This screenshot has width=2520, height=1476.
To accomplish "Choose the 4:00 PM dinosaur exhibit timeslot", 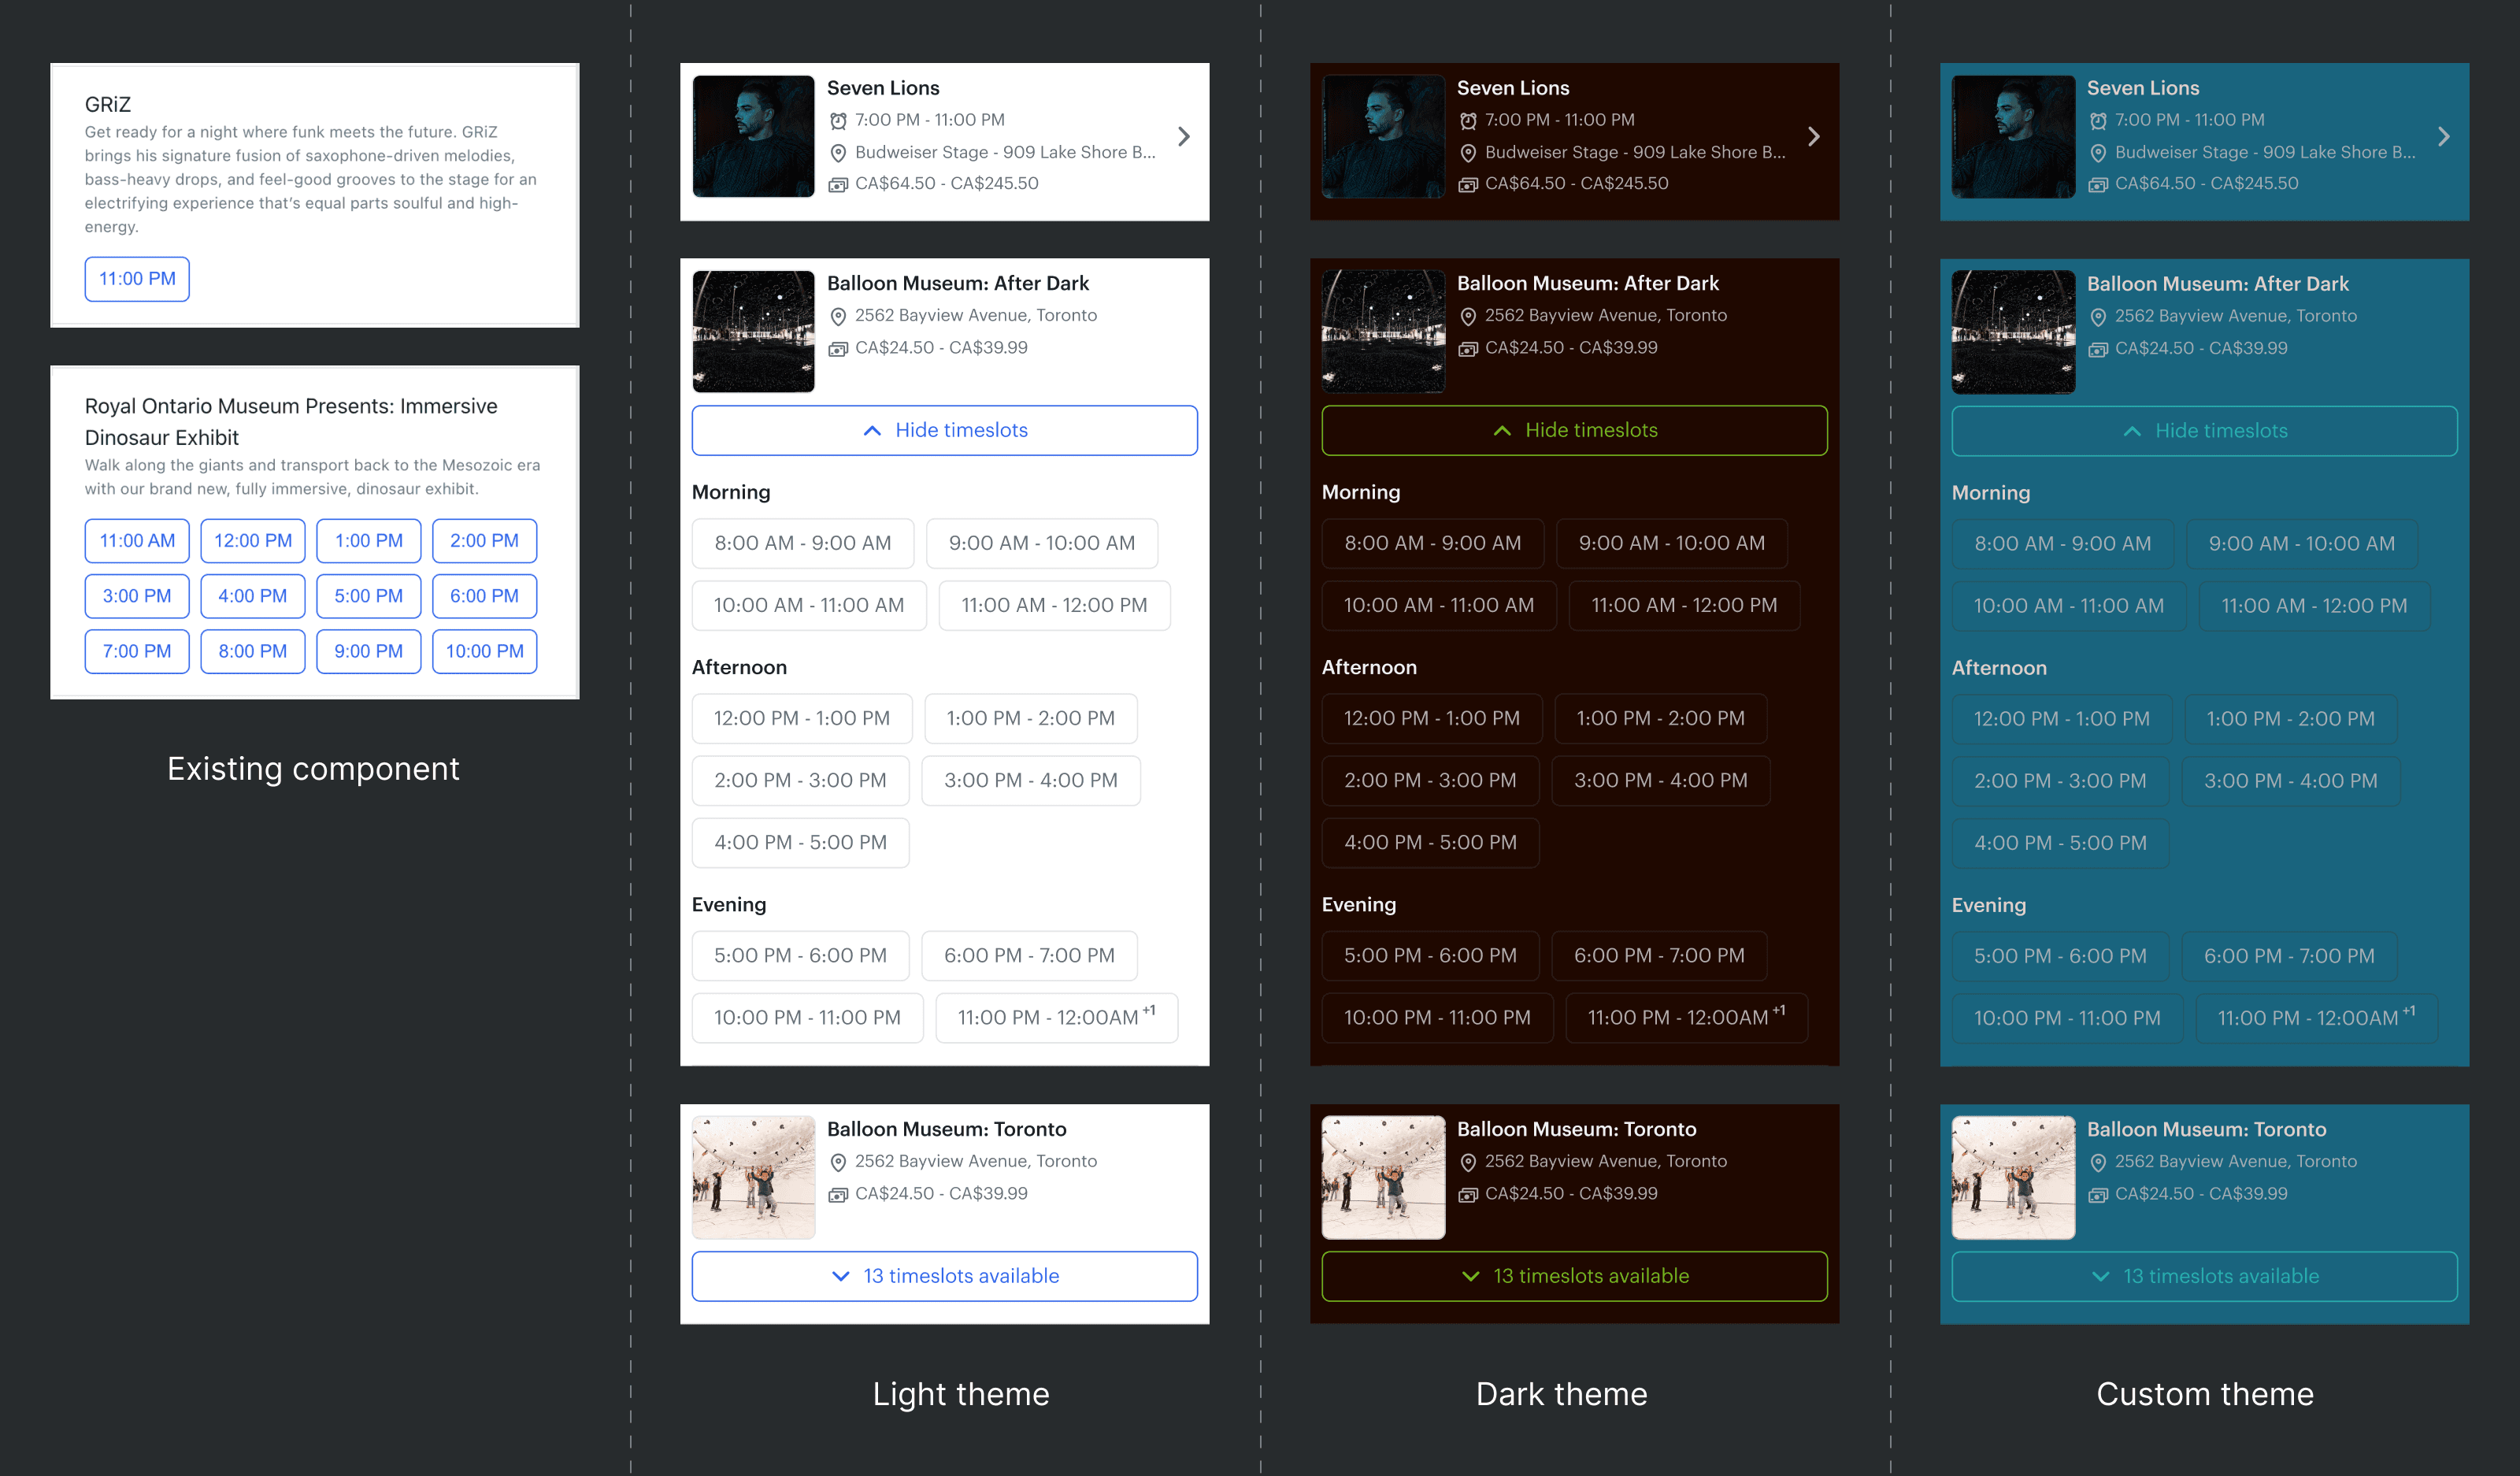I will coord(252,596).
